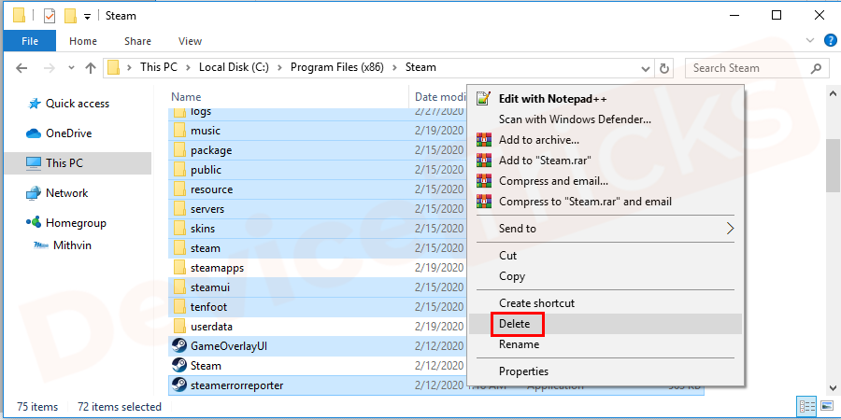Select OneDrive in sidebar
The height and width of the screenshot is (420, 841).
68,133
